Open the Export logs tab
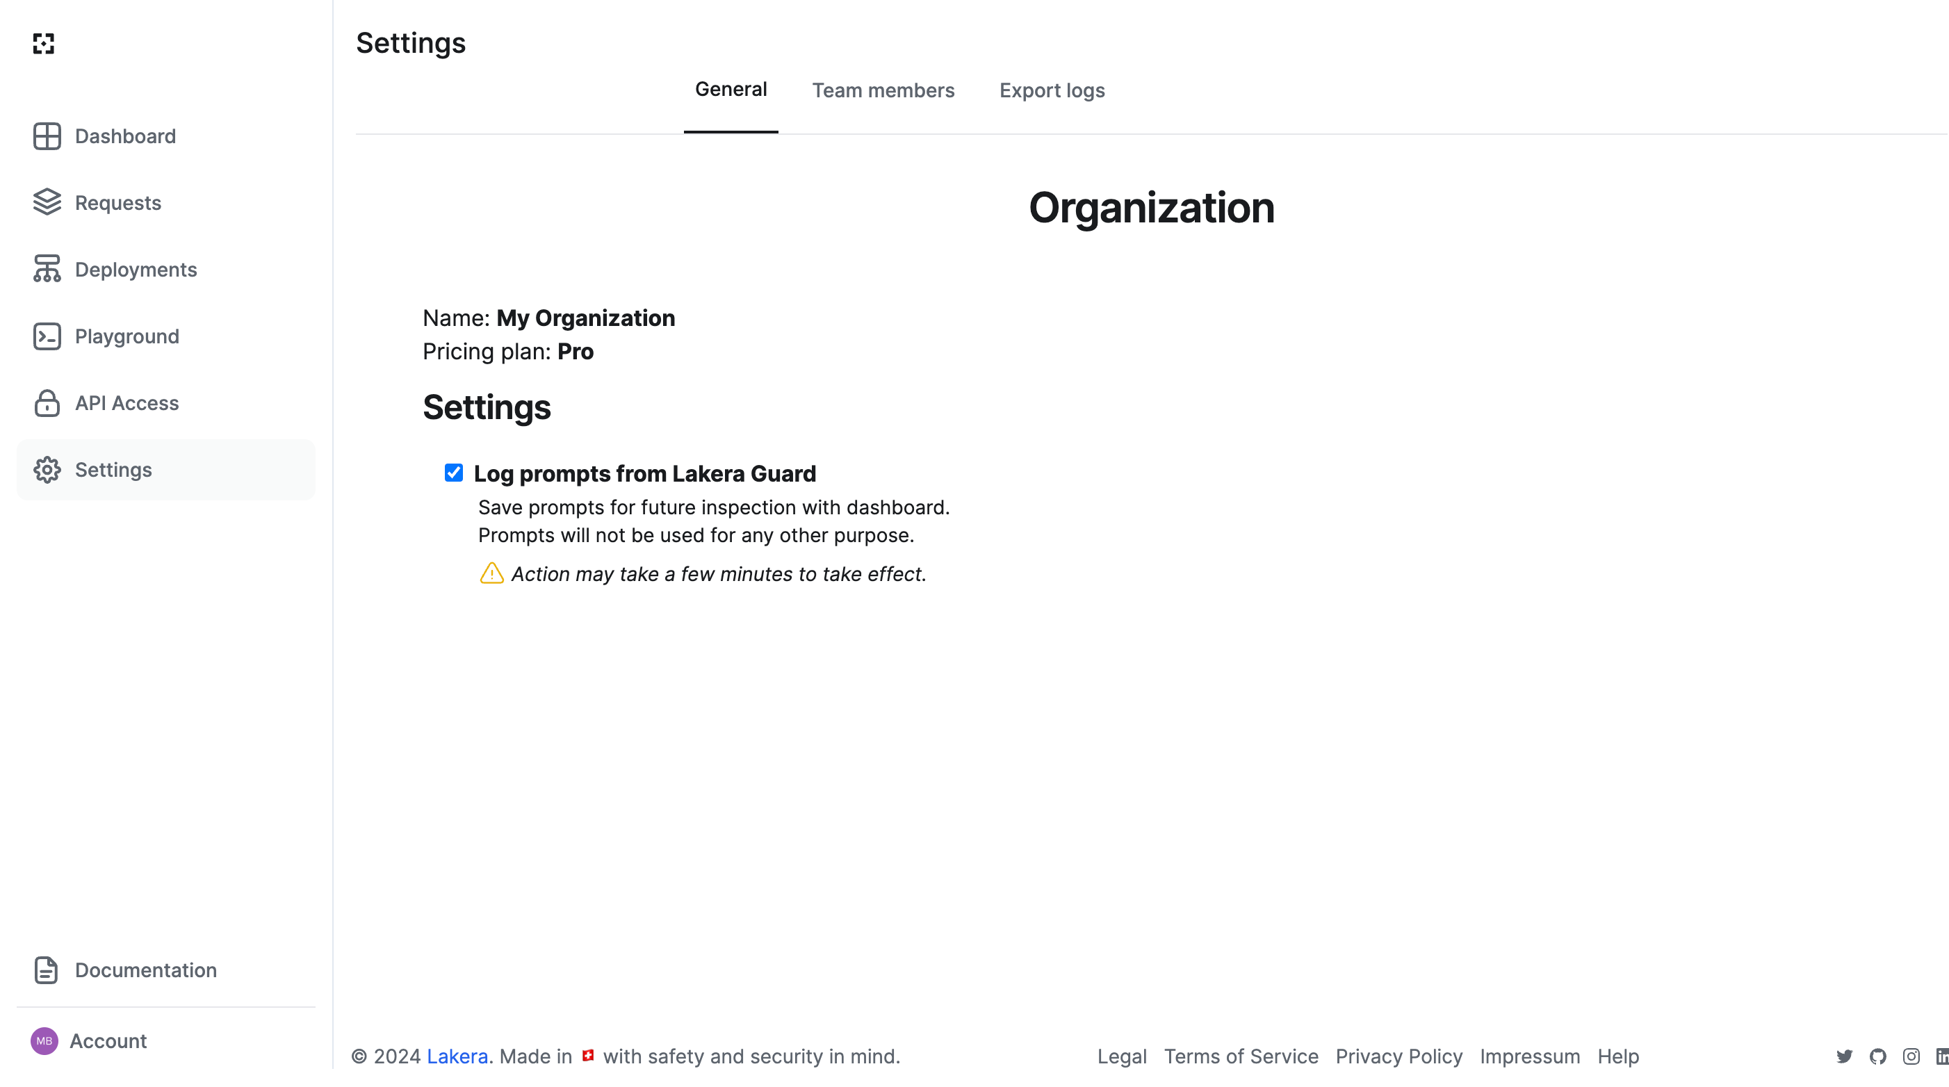 point(1051,90)
